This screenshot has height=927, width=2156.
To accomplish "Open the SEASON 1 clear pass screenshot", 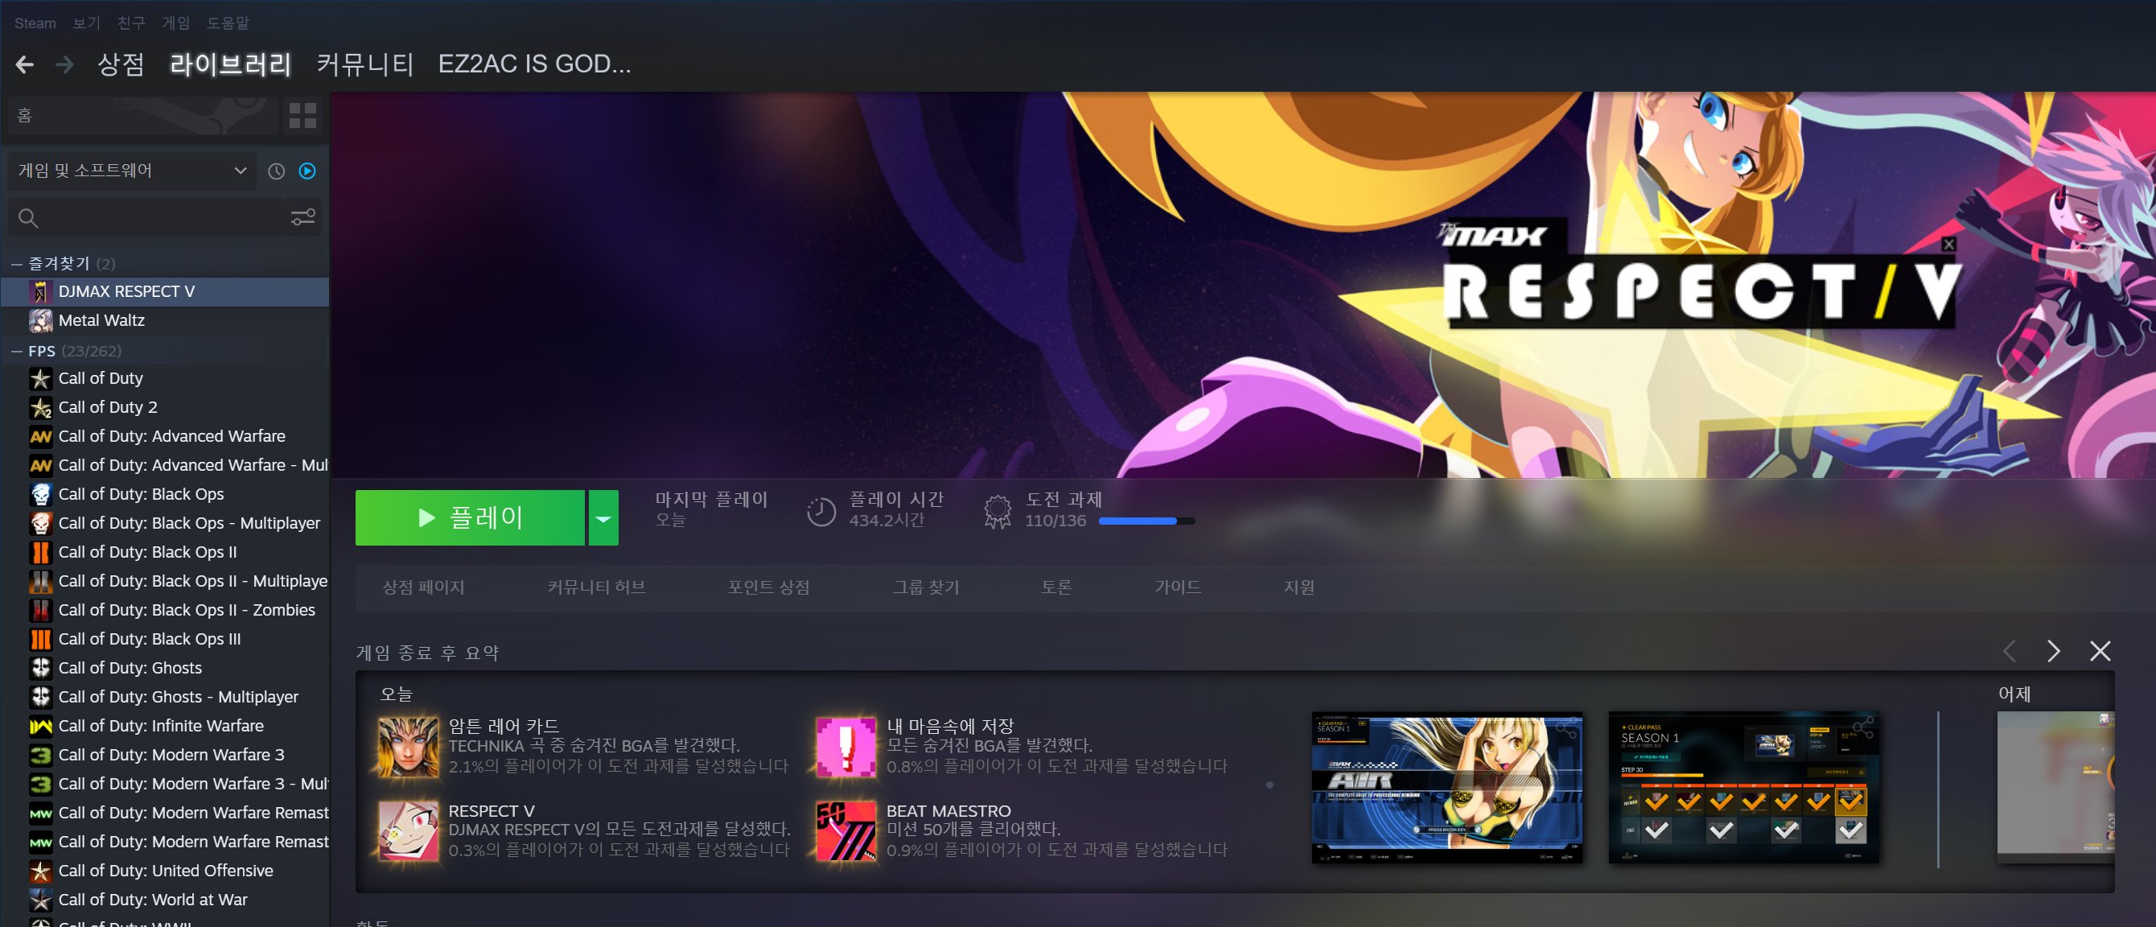I will pos(1743,787).
